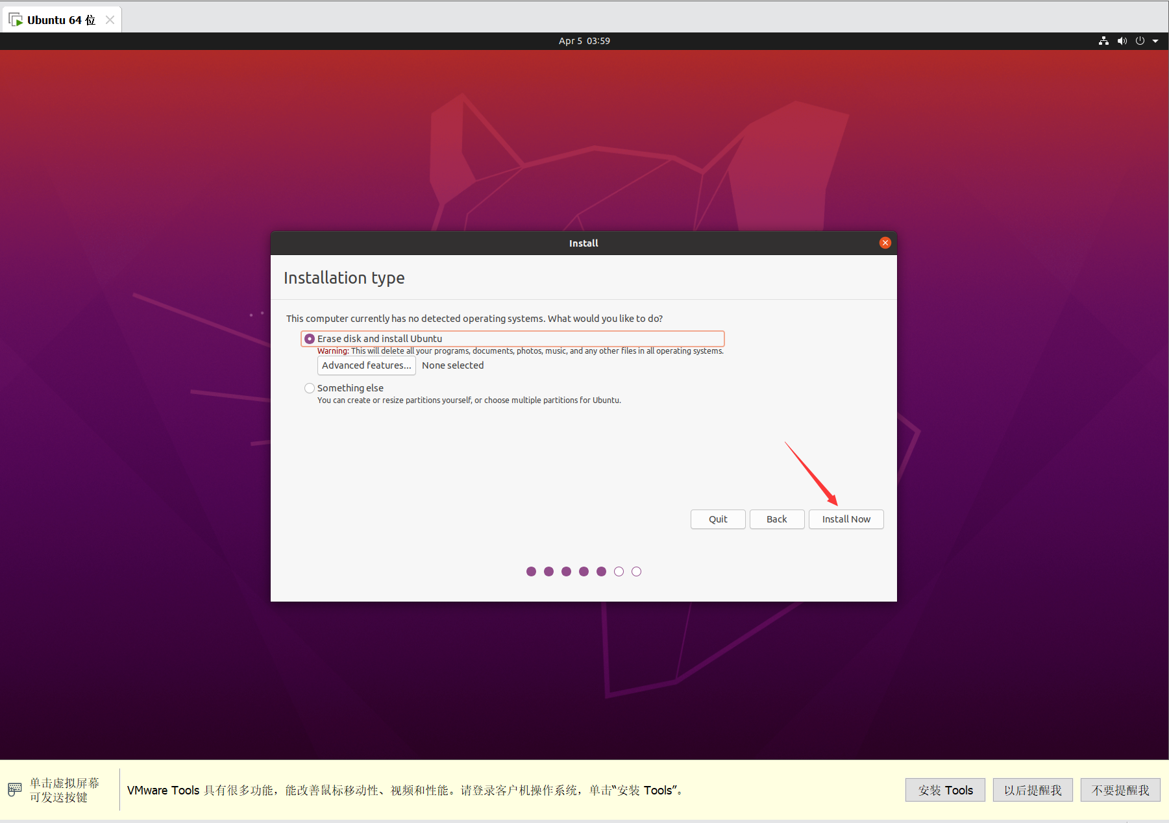
Task: Go Back to previous installer step
Action: coord(777,519)
